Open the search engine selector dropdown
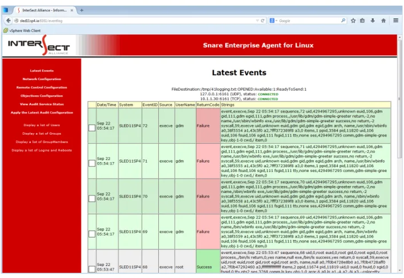The width and height of the screenshot is (404, 278). [273, 21]
